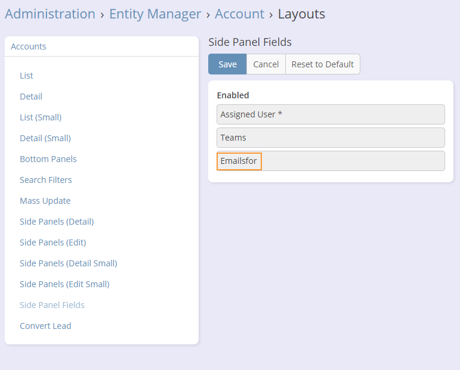The width and height of the screenshot is (460, 370).
Task: Open the Administration breadcrumb link
Action: coord(50,14)
